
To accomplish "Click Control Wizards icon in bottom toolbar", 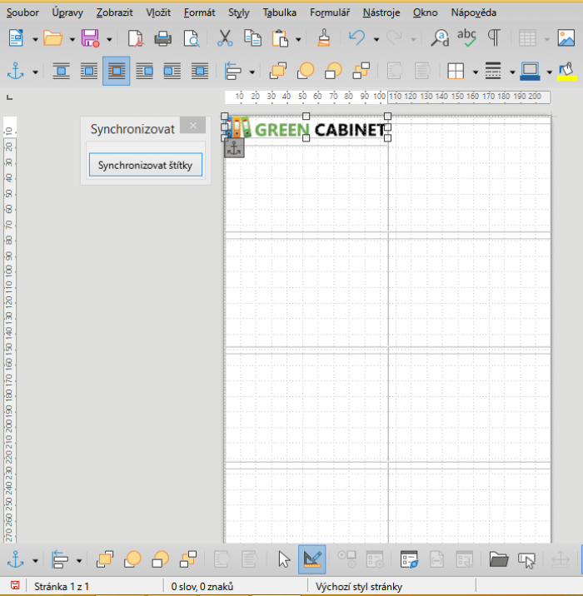I will (x=526, y=560).
